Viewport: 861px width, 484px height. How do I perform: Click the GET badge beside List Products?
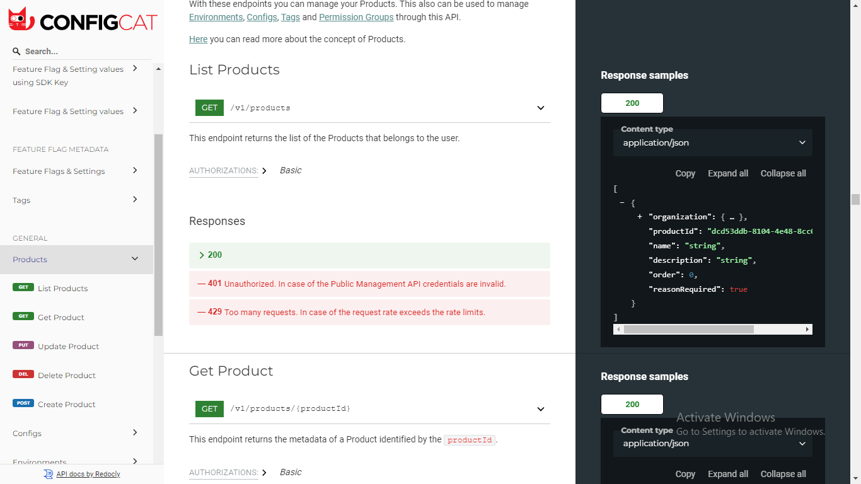[x=23, y=287]
